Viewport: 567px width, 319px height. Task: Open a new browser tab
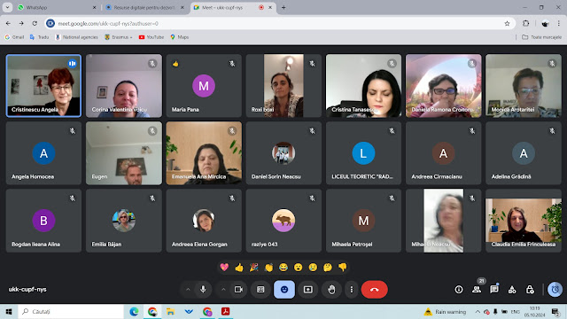click(x=283, y=7)
